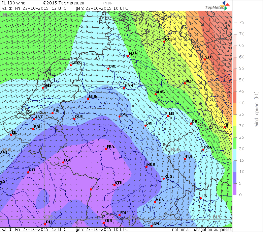
Task: Select the Luxembourg (LUX) station marker
Action: (x=63, y=162)
